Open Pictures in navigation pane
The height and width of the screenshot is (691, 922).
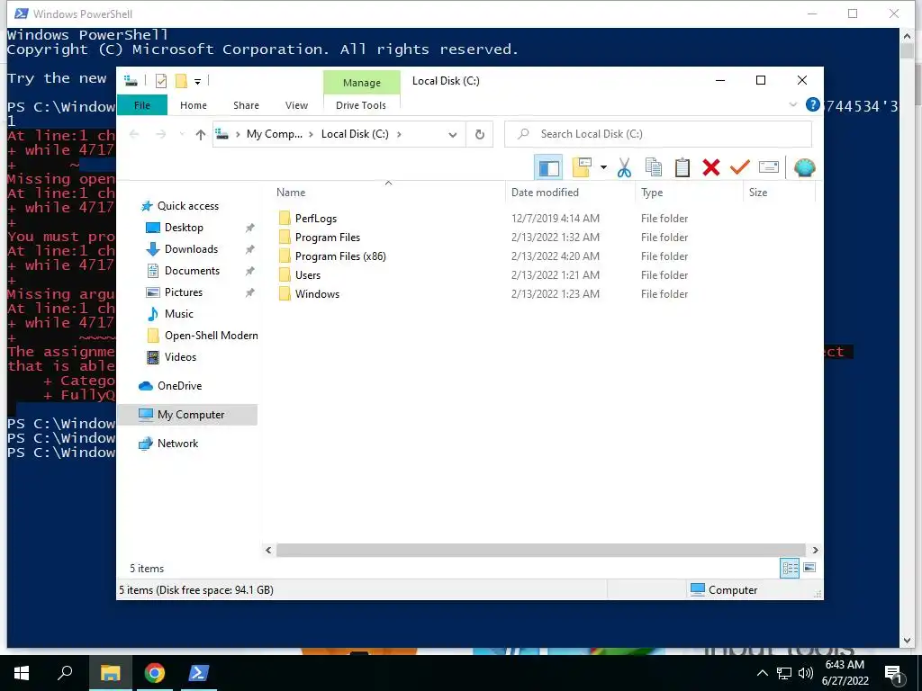coord(184,292)
